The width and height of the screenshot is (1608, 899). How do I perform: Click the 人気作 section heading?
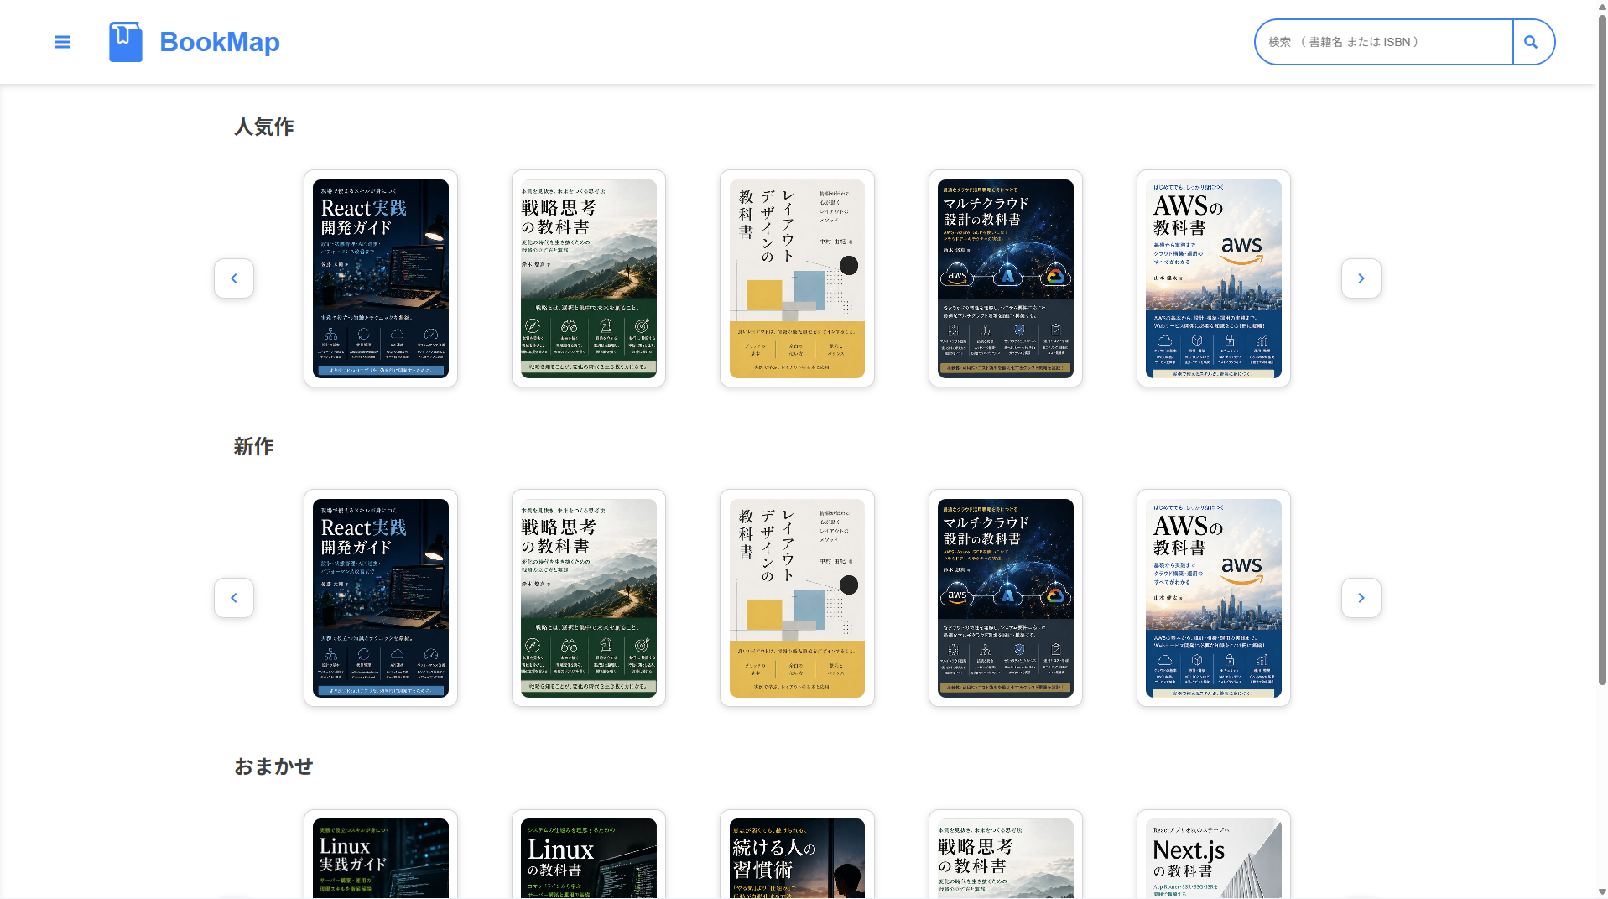tap(264, 127)
